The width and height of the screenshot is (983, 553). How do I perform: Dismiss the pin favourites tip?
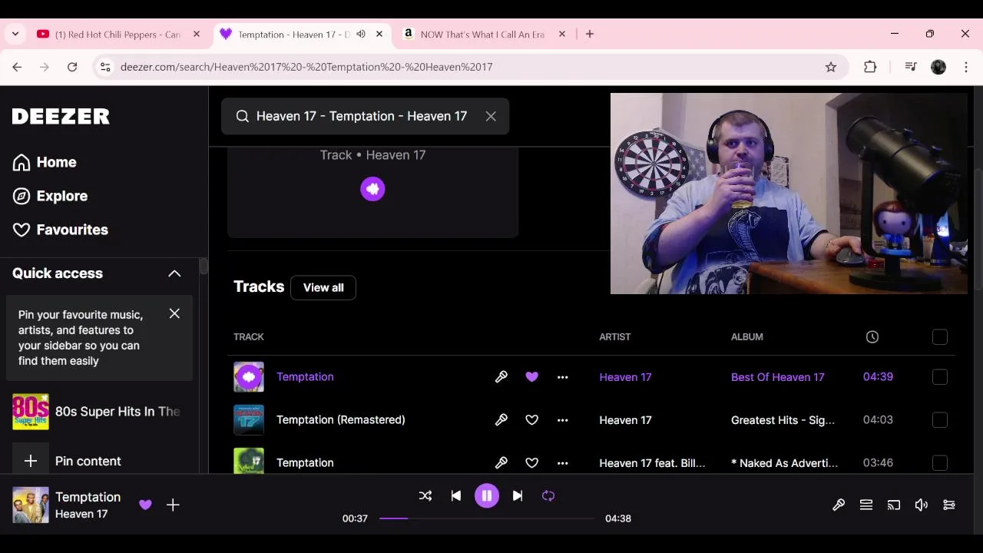tap(174, 313)
